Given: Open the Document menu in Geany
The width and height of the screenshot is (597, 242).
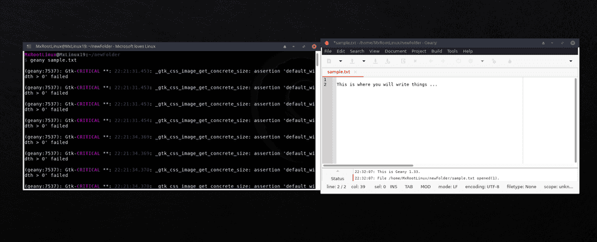Looking at the screenshot, I should click(x=395, y=51).
